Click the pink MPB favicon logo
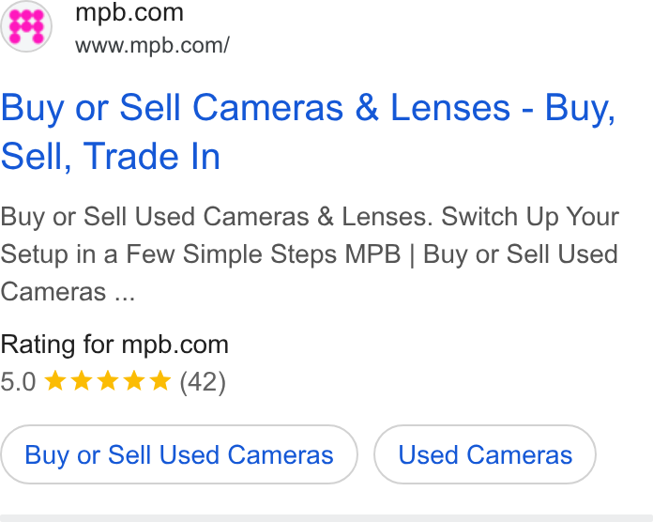The height and width of the screenshot is (522, 653). coord(26,26)
